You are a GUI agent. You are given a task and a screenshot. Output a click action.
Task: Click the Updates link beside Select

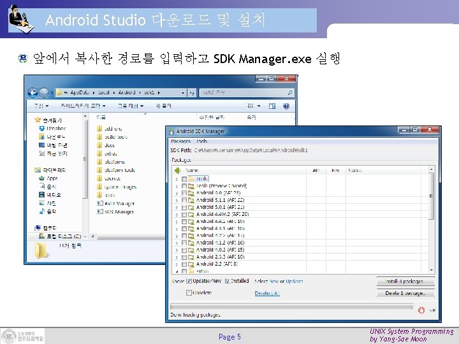point(294,282)
